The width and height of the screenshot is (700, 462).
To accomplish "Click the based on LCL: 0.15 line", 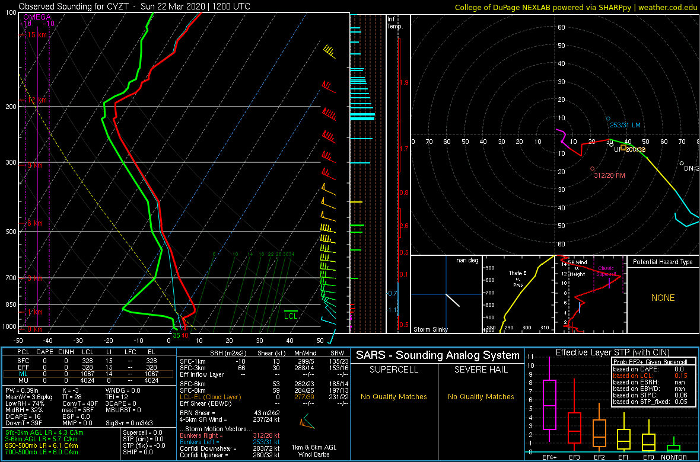I will [651, 376].
